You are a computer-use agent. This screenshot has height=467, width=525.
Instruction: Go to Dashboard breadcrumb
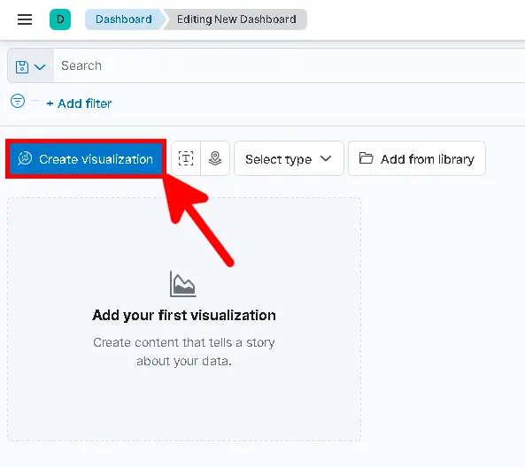point(123,19)
